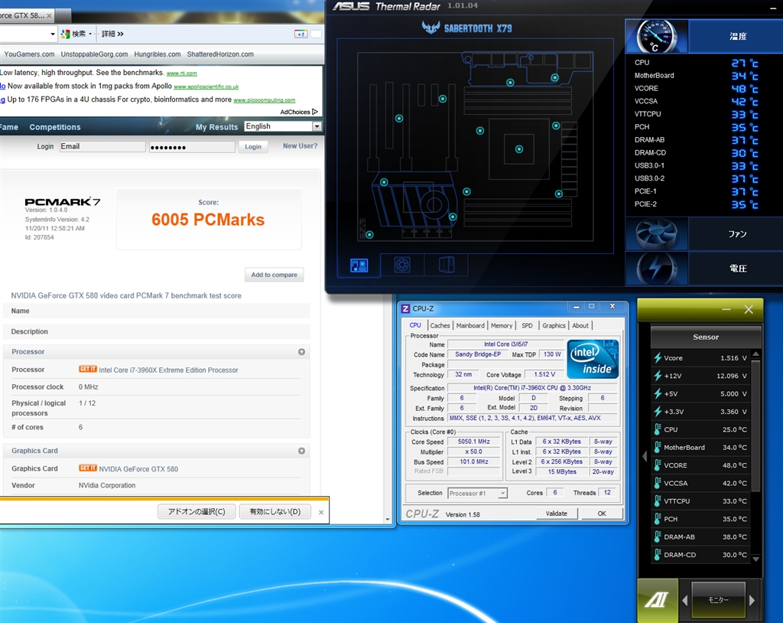Click the central CPU sensor dot on the motherboard map
The image size is (783, 623).
[519, 149]
